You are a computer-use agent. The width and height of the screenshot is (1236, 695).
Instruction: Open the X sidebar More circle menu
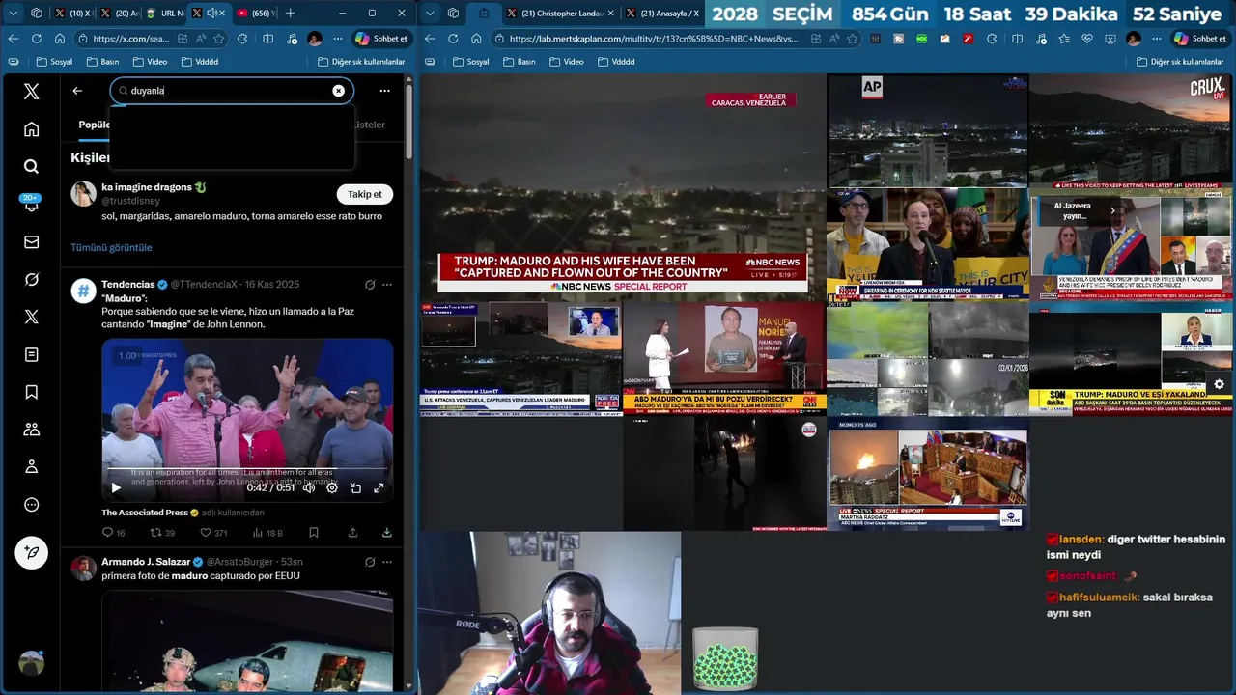click(x=32, y=505)
